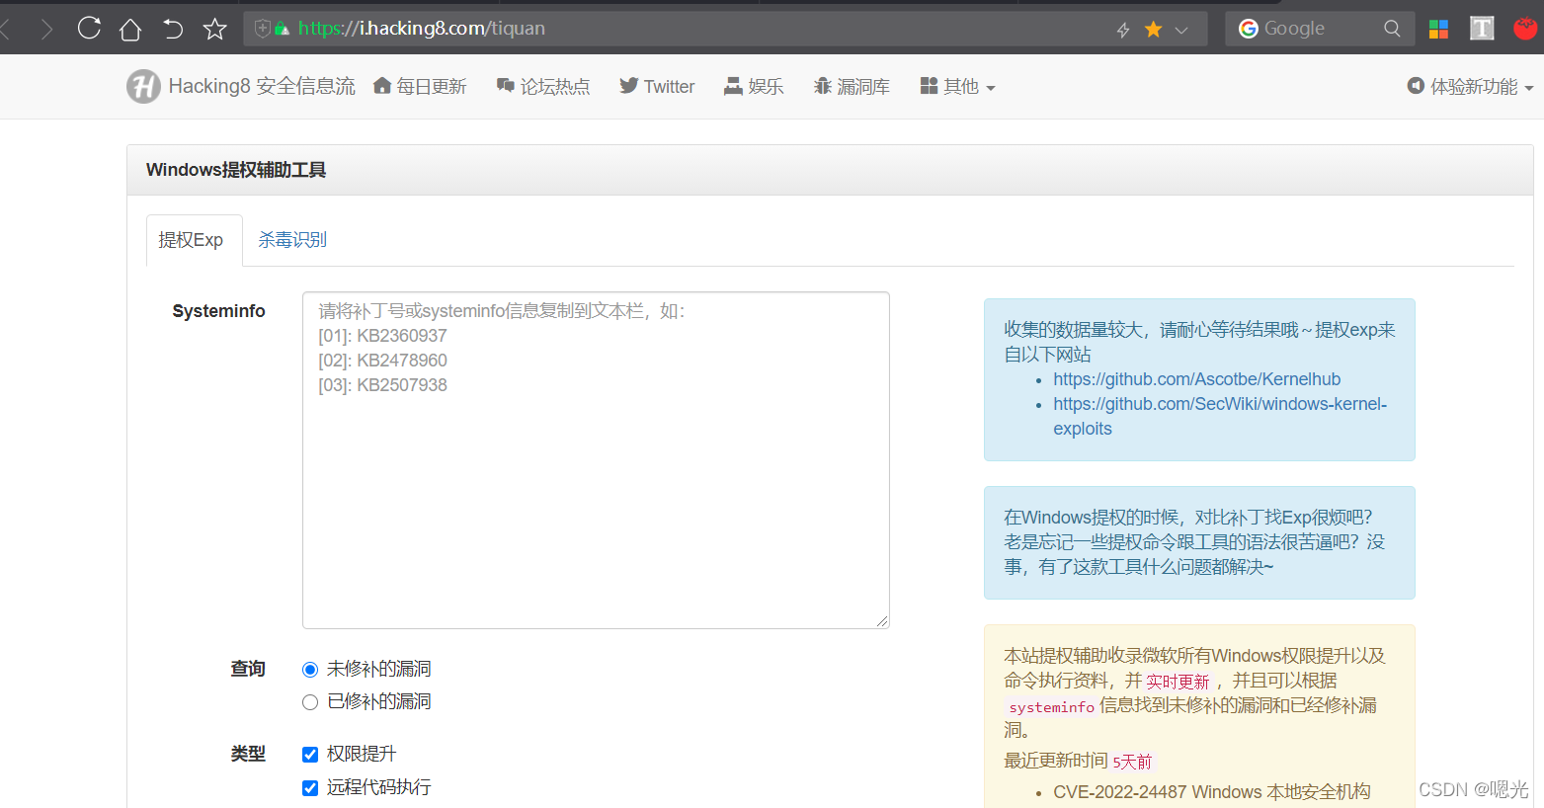Click the CVE-2022-24487 list entry

pyautogui.click(x=1212, y=792)
